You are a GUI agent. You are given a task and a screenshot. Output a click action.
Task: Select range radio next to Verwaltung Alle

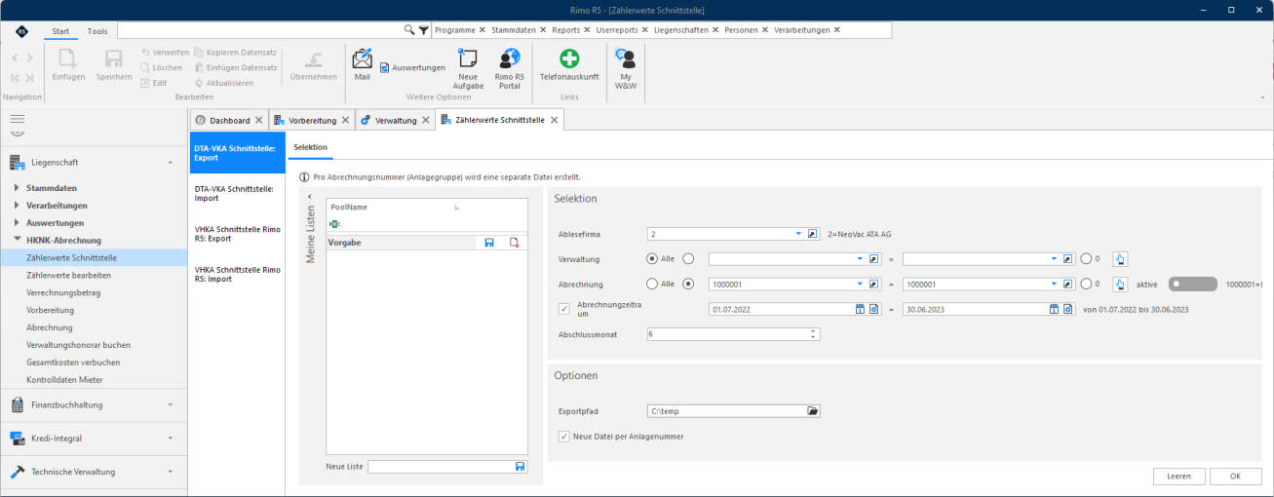689,258
